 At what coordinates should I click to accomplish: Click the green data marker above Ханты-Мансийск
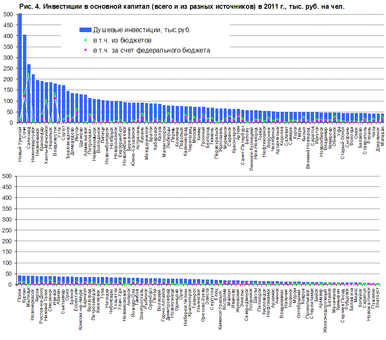click(46, 101)
